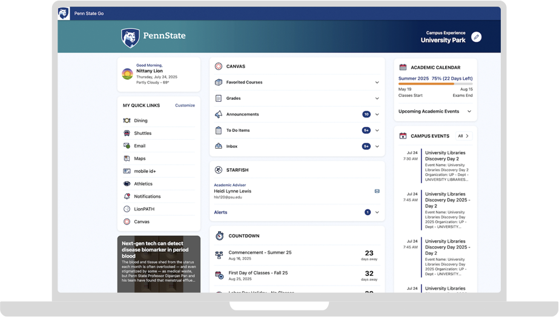Expand the Starfish Alerts chevron
Viewport: 559px width, 317px height.
[x=377, y=212]
